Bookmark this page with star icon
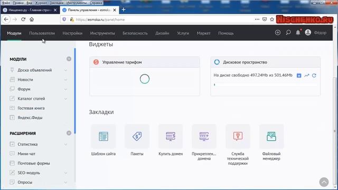338x190 pixels. point(272,20)
